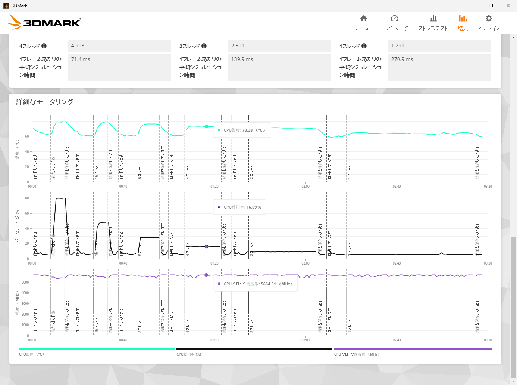Click the scroll down arrow of scrollbar
The image size is (517, 385).
pyautogui.click(x=513, y=381)
